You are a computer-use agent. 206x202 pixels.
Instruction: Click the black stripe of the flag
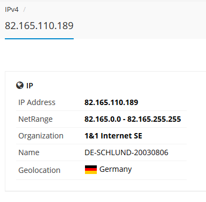(x=91, y=167)
